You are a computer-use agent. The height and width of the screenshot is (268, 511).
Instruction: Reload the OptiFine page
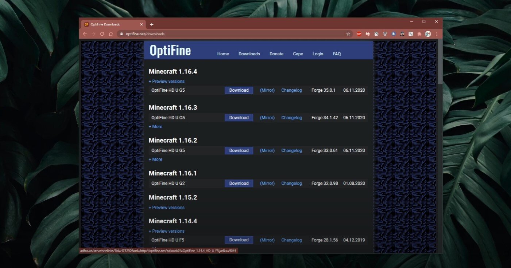[x=102, y=34]
